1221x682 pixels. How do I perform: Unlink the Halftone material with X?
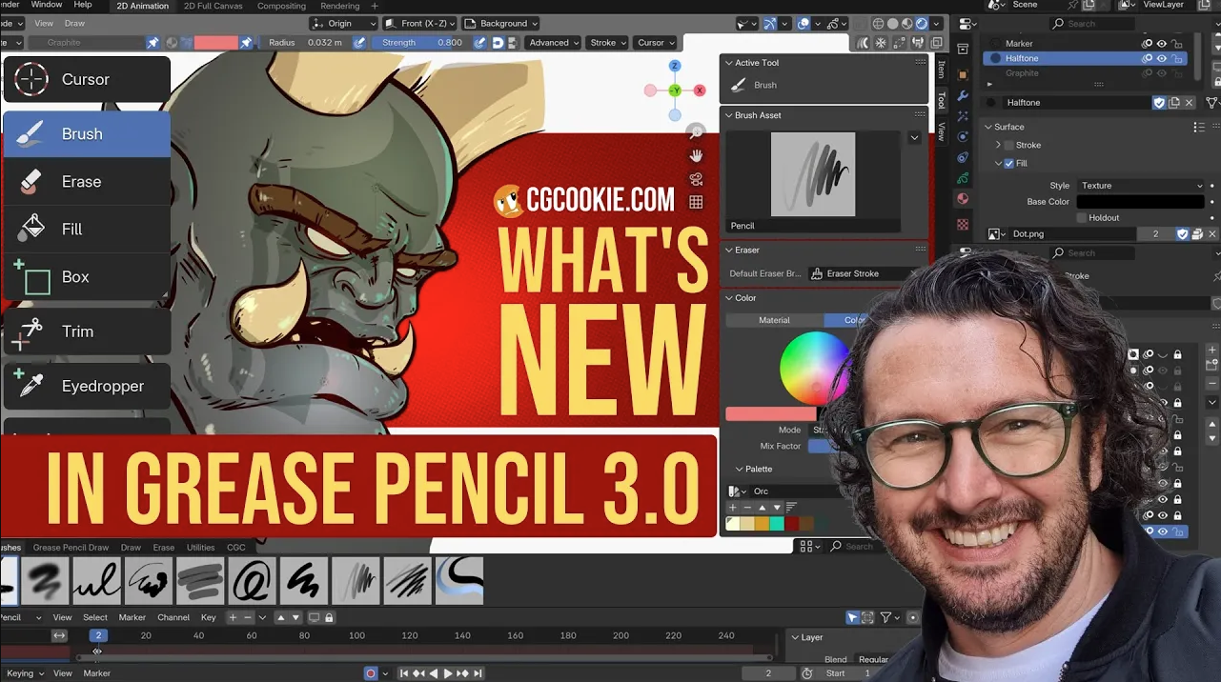1189,103
